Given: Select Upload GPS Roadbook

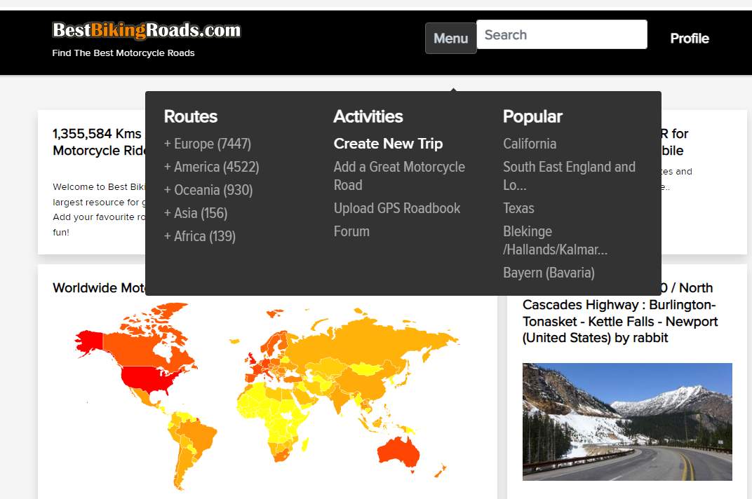Looking at the screenshot, I should (397, 208).
